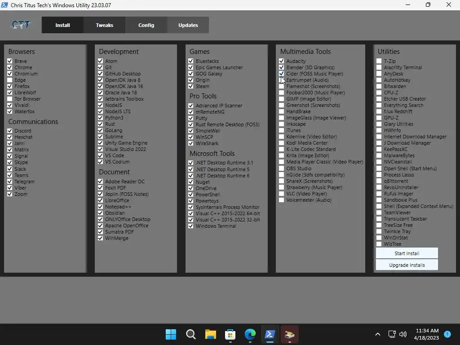
Task: Click the PowerShell window title icon
Action: pyautogui.click(x=4, y=5)
